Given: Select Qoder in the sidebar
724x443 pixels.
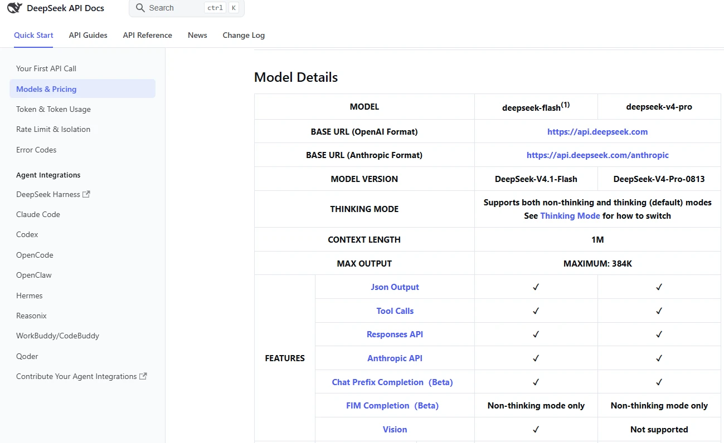Looking at the screenshot, I should (27, 356).
